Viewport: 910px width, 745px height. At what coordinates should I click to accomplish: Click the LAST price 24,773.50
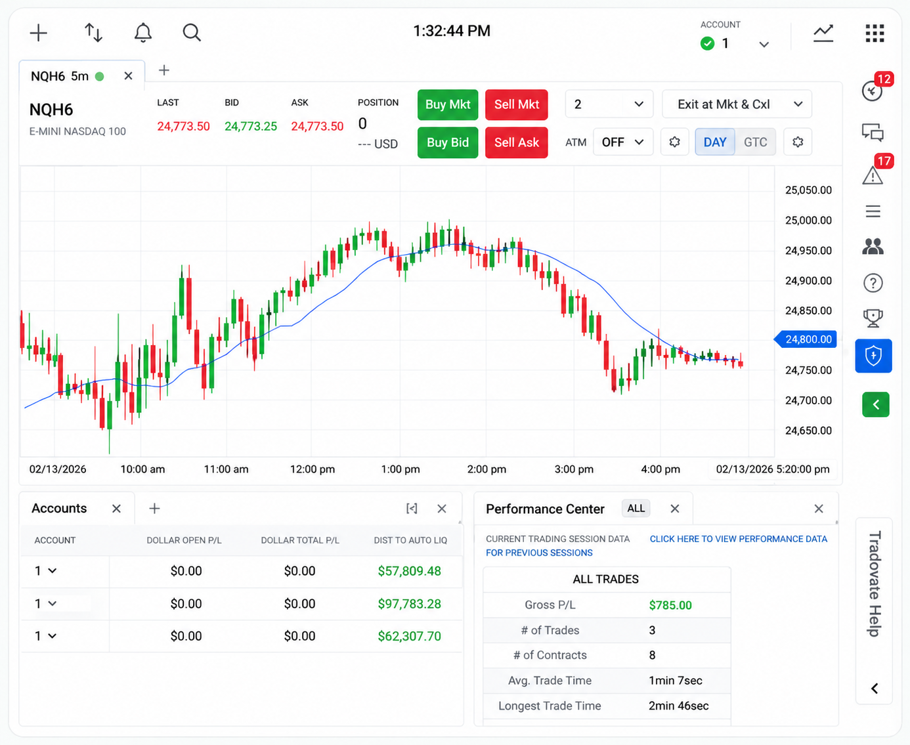tap(183, 126)
